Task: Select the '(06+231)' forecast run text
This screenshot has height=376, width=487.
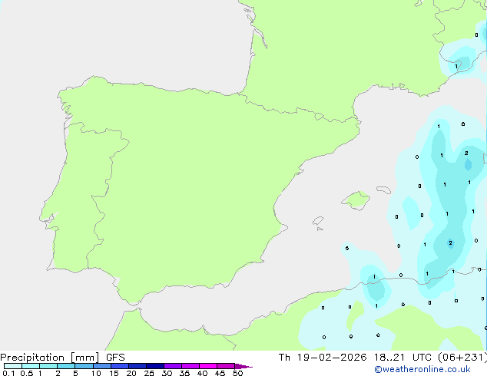Action: (462, 358)
